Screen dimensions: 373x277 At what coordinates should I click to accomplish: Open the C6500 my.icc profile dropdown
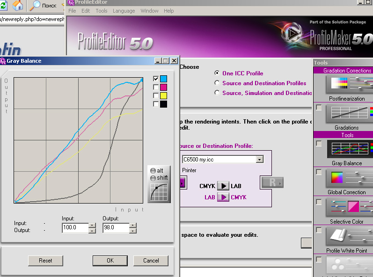tap(260, 159)
